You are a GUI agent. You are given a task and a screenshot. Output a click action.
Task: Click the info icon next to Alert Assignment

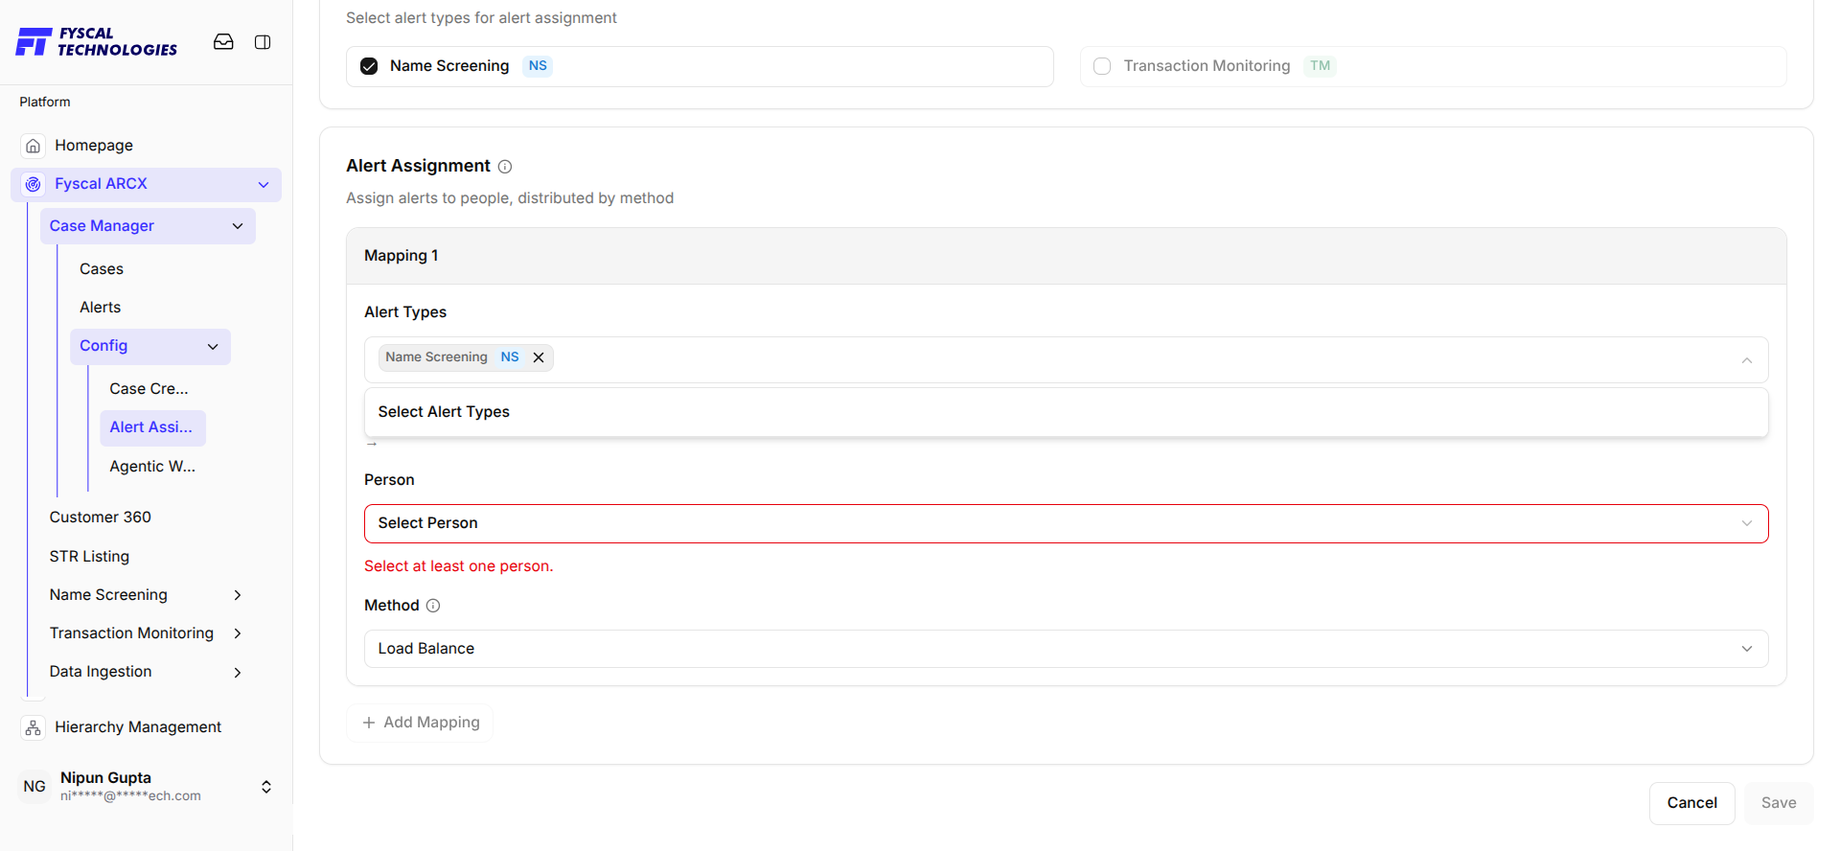505,167
